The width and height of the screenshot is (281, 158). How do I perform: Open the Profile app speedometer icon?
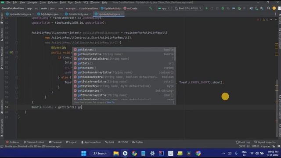(x=234, y=8)
